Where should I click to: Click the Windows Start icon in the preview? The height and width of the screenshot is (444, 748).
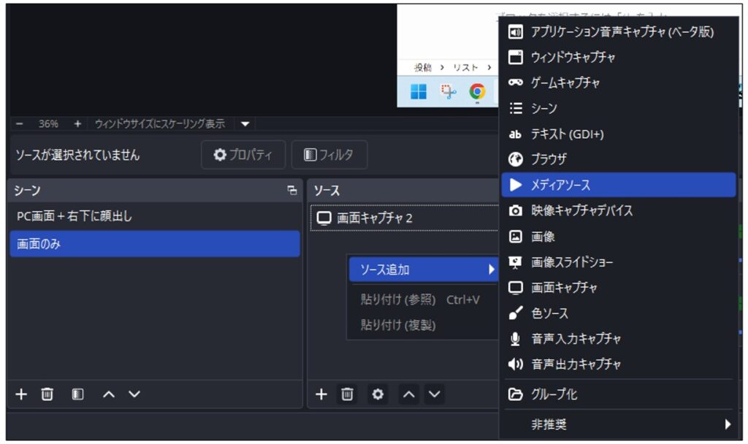[x=419, y=91]
